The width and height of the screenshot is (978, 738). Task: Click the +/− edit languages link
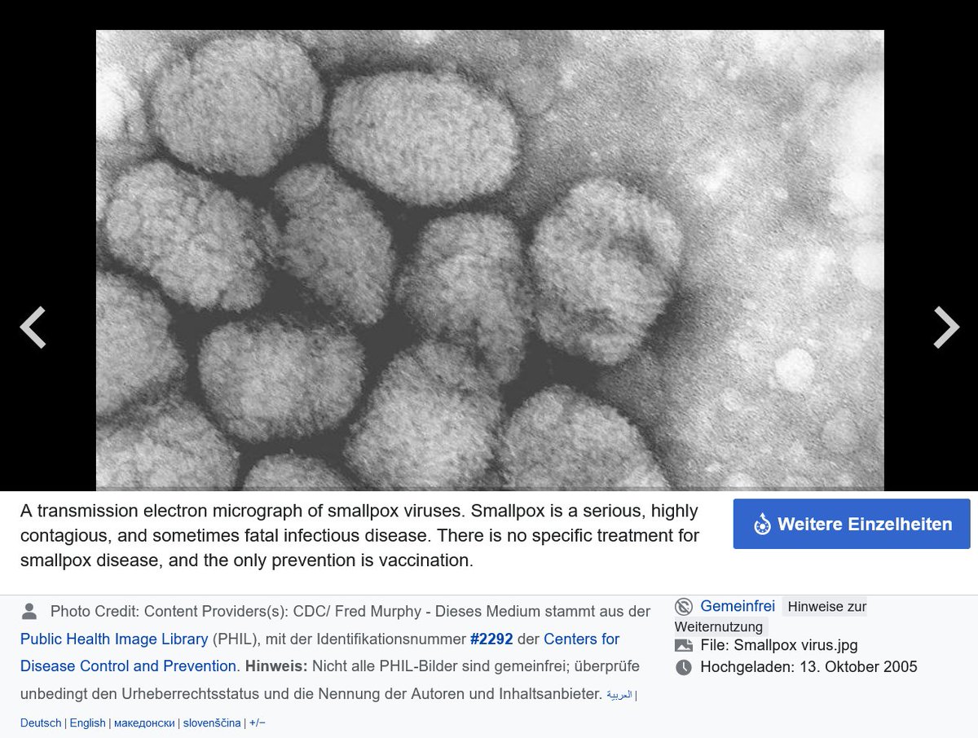click(x=258, y=723)
